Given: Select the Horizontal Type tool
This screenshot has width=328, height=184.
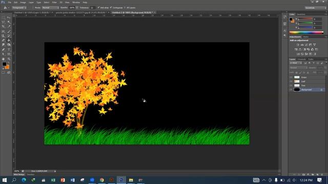Looking at the screenshot, I should point(9,50).
